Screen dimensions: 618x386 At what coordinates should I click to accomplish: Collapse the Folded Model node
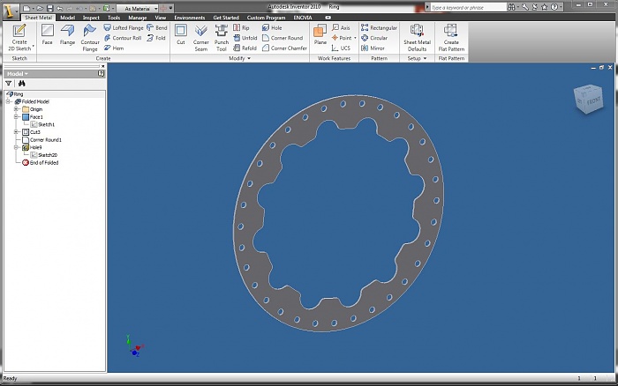coord(8,101)
